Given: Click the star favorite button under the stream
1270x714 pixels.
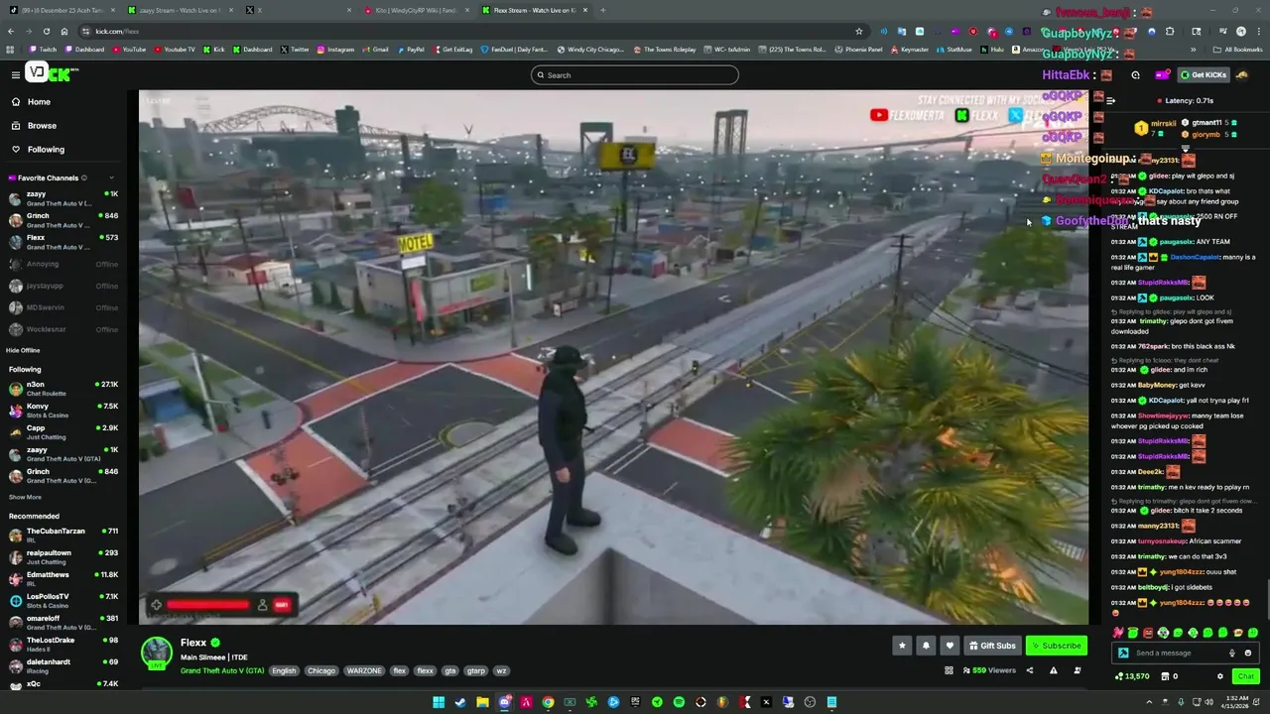Looking at the screenshot, I should click(902, 646).
